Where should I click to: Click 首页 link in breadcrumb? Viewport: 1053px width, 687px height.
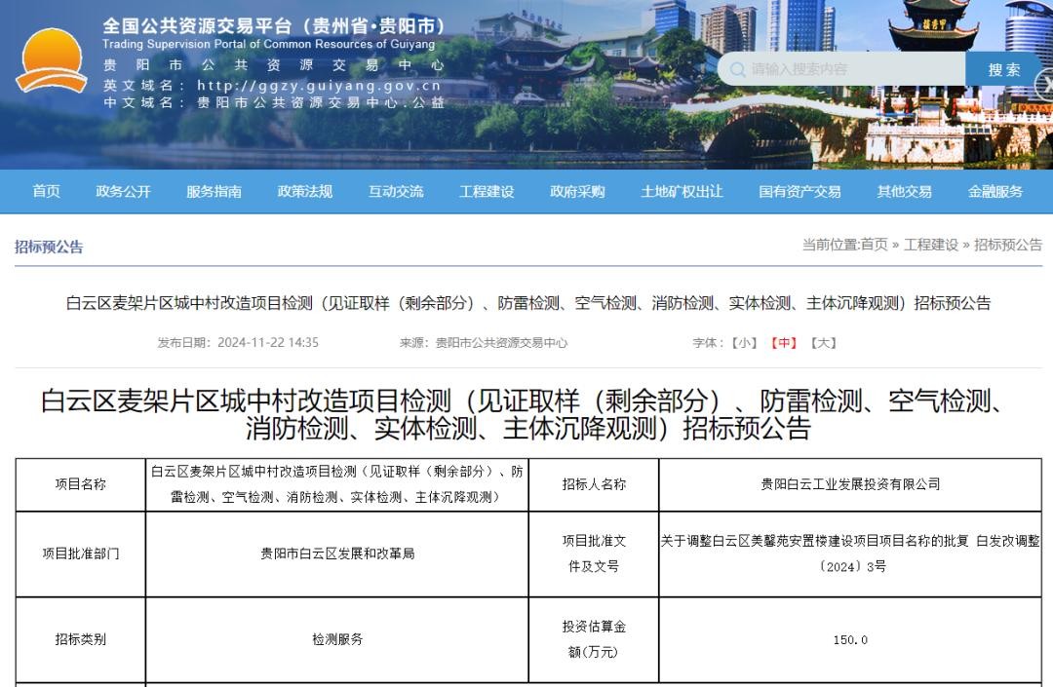click(x=874, y=246)
